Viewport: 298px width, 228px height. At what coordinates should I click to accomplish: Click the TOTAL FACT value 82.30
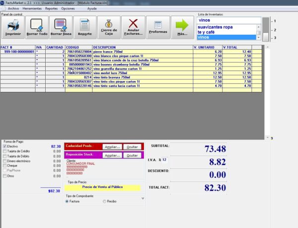215,188
